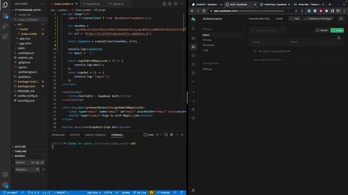Open editor more actions ellipsis
This screenshot has width=348, height=195.
181,4
